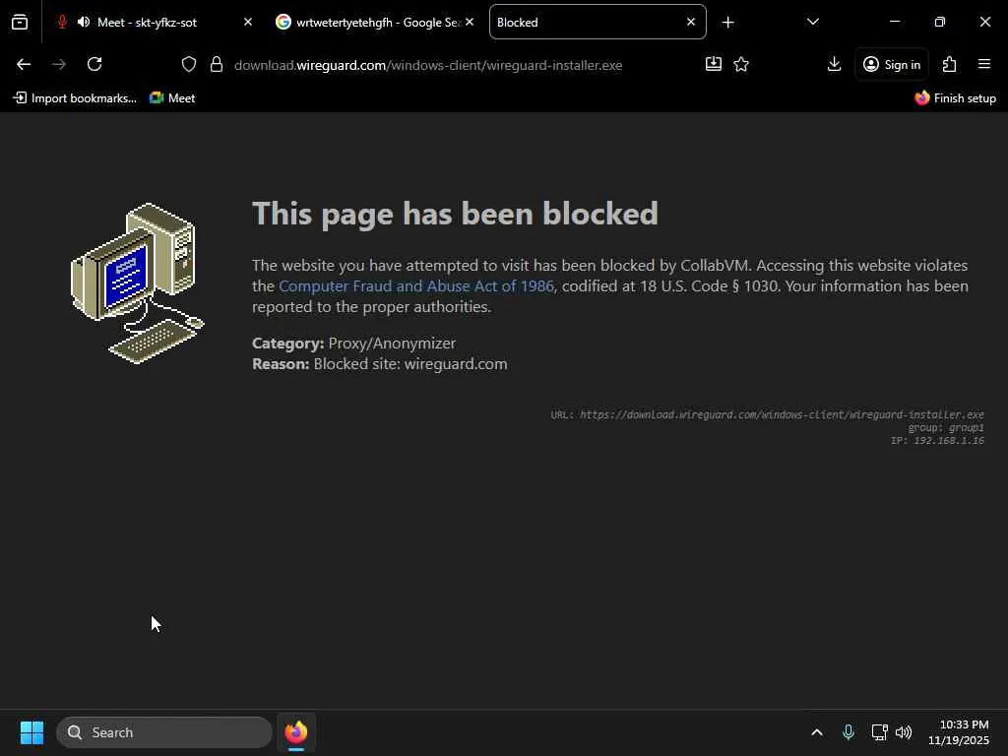The width and height of the screenshot is (1008, 756).
Task: Reload the current page
Action: 94,64
